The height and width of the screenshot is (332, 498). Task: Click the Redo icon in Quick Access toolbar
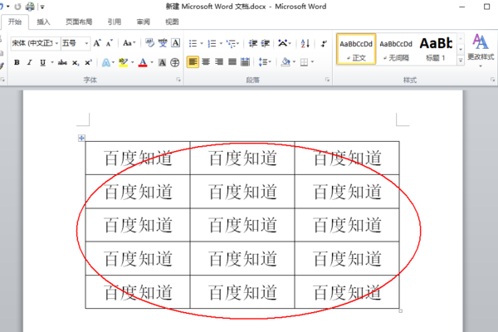pos(17,7)
